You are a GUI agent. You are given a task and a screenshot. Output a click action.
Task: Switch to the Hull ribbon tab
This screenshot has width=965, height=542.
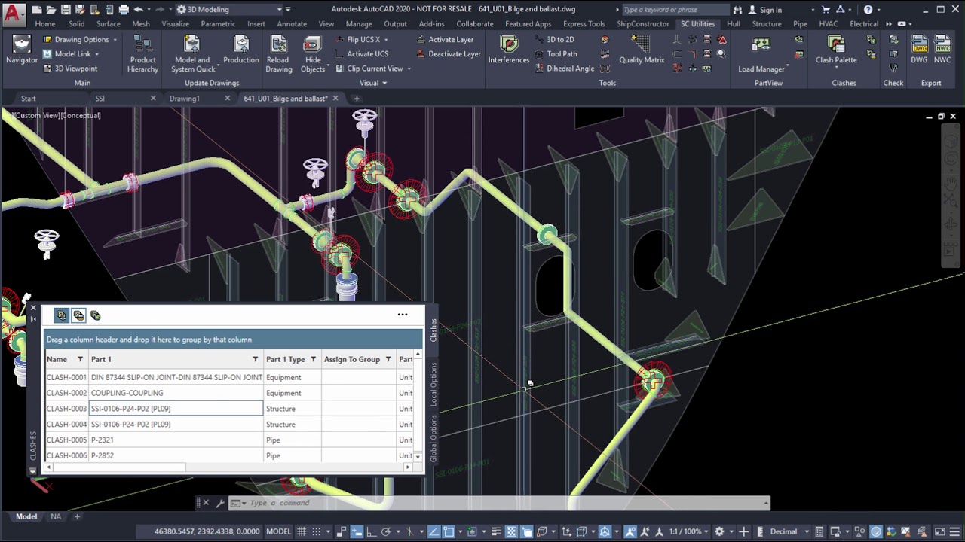tap(733, 24)
